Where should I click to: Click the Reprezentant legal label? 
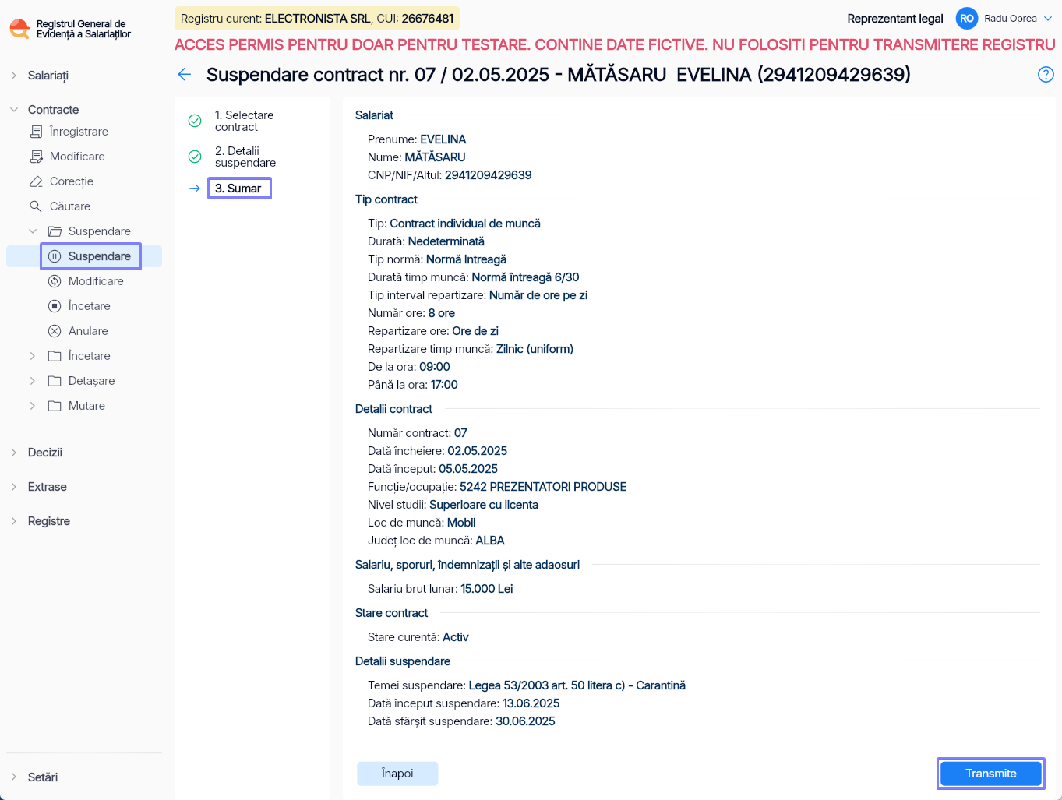point(895,19)
